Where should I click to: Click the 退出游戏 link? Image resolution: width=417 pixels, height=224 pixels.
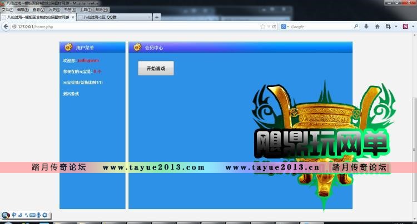(71, 94)
